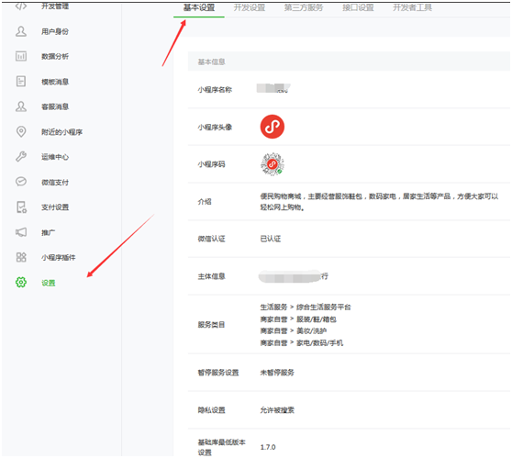Select 附近的小程序 in the sidebar
Image resolution: width=512 pixels, height=458 pixels.
coord(61,132)
